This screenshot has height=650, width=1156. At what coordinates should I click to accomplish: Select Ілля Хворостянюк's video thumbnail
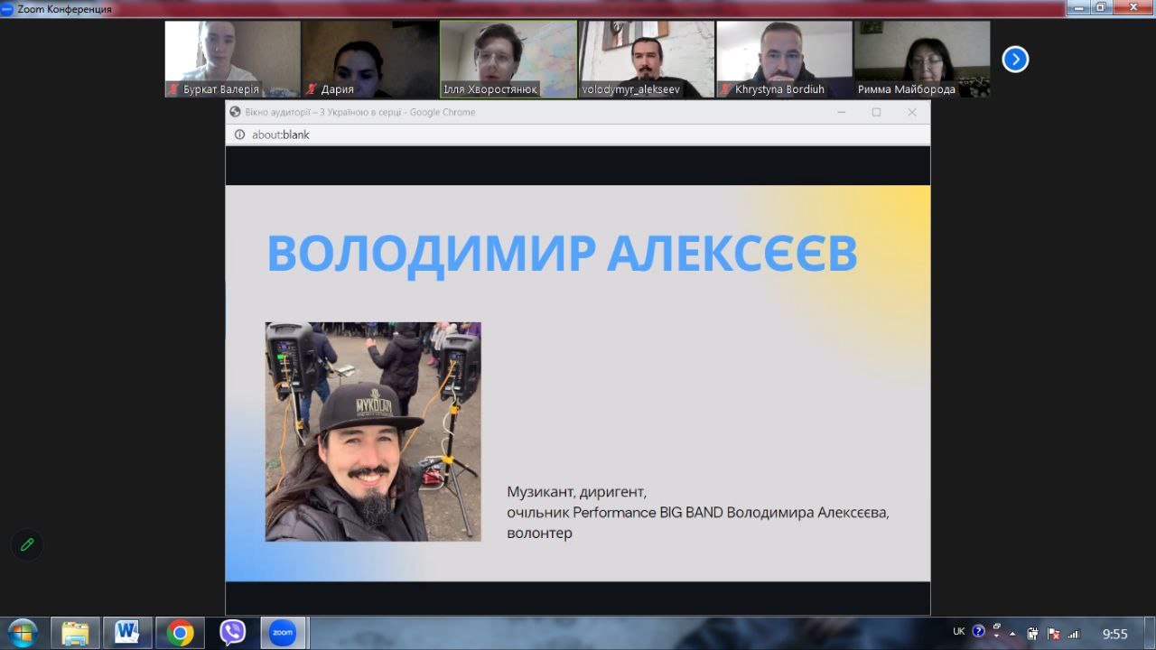(508, 56)
